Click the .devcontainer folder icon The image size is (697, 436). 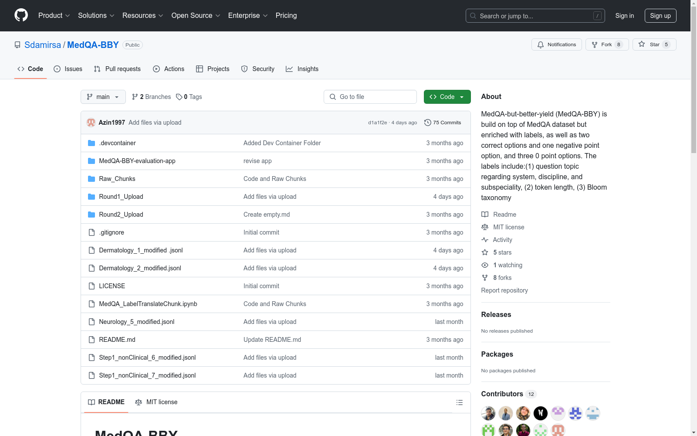tap(91, 143)
